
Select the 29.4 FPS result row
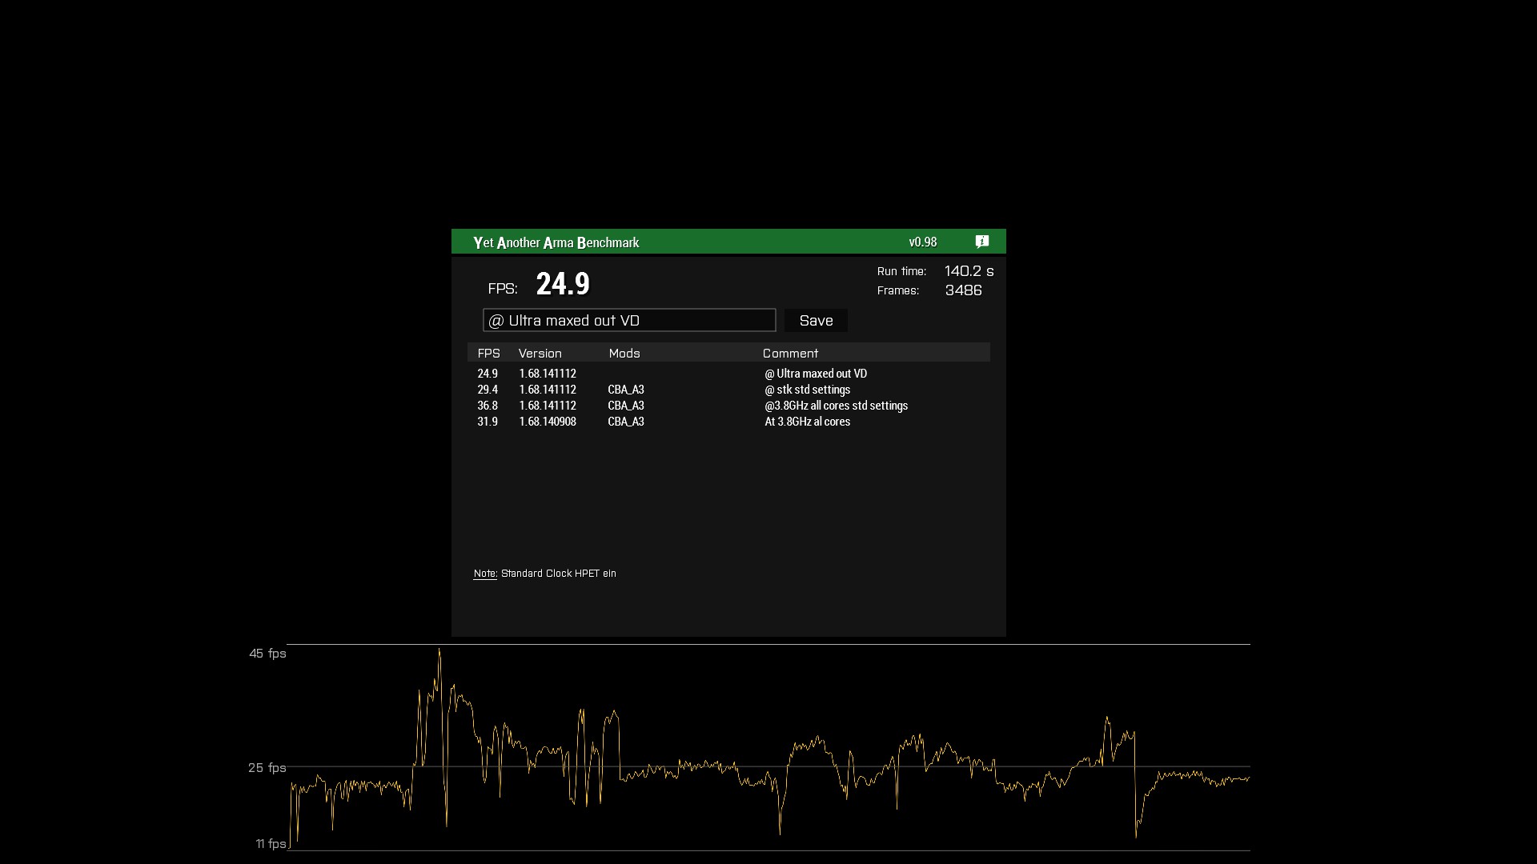click(x=728, y=390)
